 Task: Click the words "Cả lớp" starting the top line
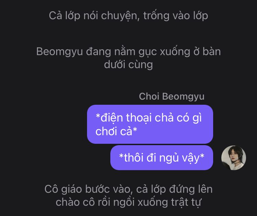[x=64, y=16]
